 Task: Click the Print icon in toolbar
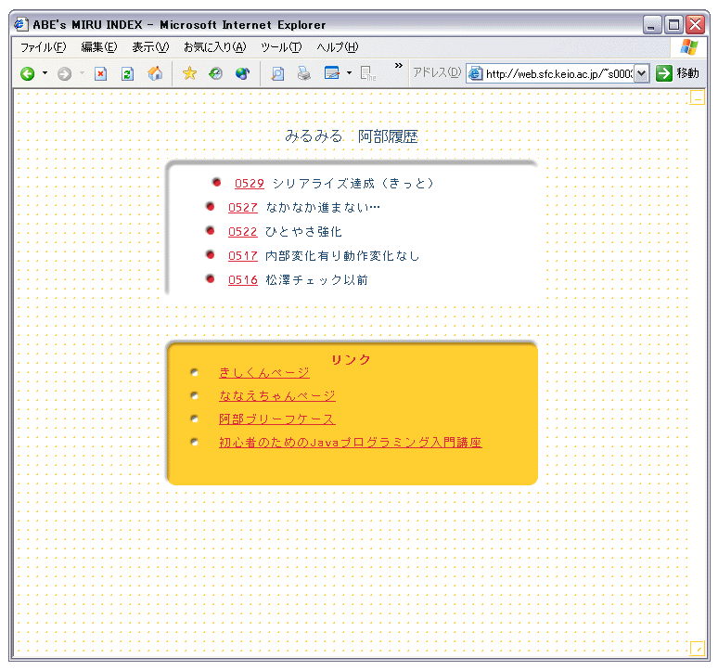pyautogui.click(x=303, y=74)
